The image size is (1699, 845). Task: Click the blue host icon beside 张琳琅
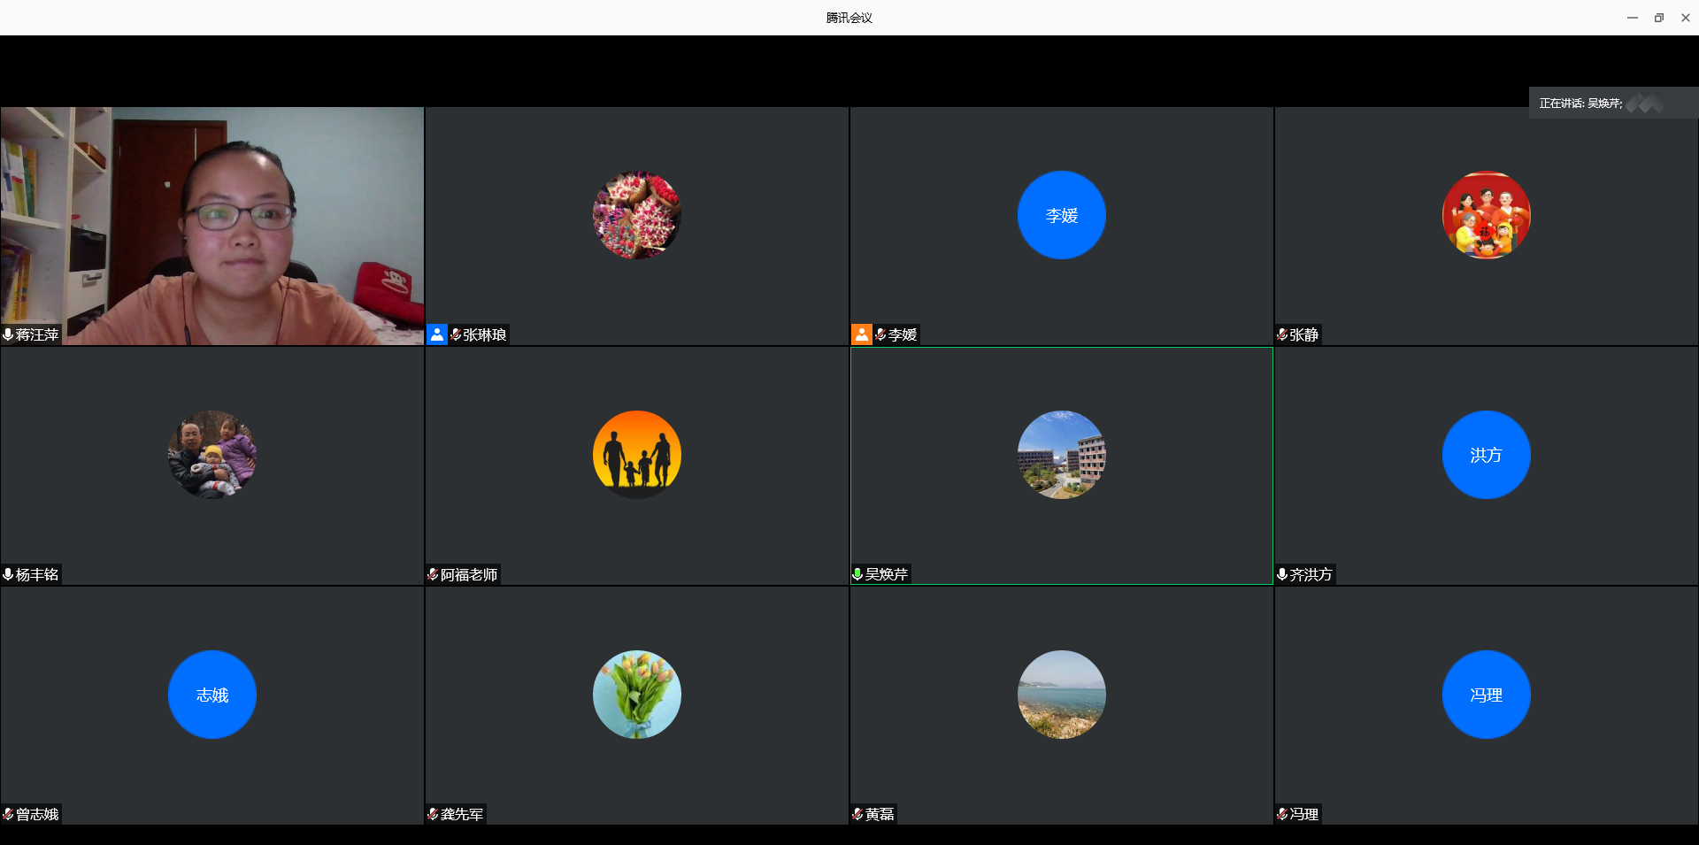(436, 334)
